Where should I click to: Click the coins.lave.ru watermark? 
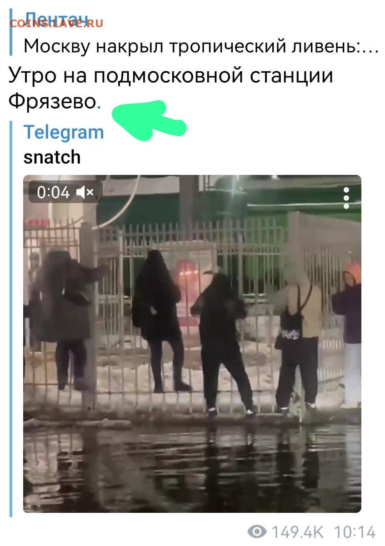click(x=56, y=23)
